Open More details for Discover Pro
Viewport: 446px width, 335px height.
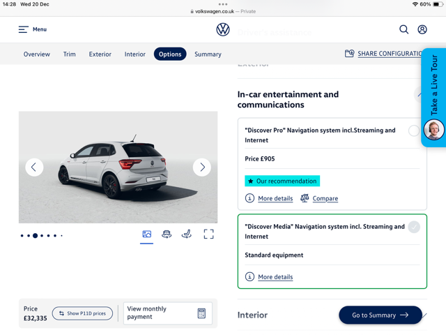click(x=275, y=198)
